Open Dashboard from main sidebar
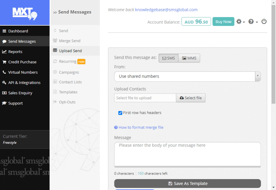 click(18, 31)
